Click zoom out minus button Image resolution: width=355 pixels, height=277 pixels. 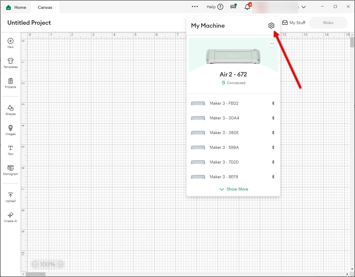pyautogui.click(x=35, y=264)
